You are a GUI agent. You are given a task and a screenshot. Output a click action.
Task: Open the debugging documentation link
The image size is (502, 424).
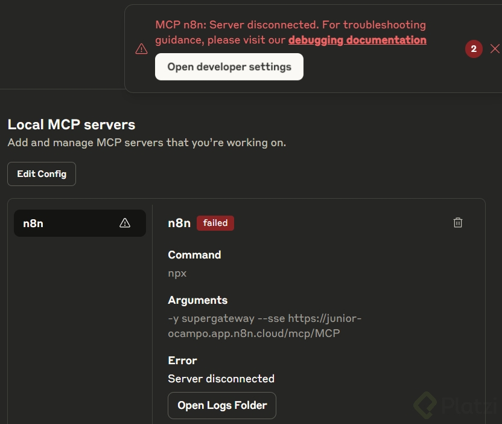pyautogui.click(x=357, y=40)
